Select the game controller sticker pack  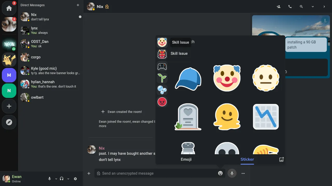tap(162, 67)
